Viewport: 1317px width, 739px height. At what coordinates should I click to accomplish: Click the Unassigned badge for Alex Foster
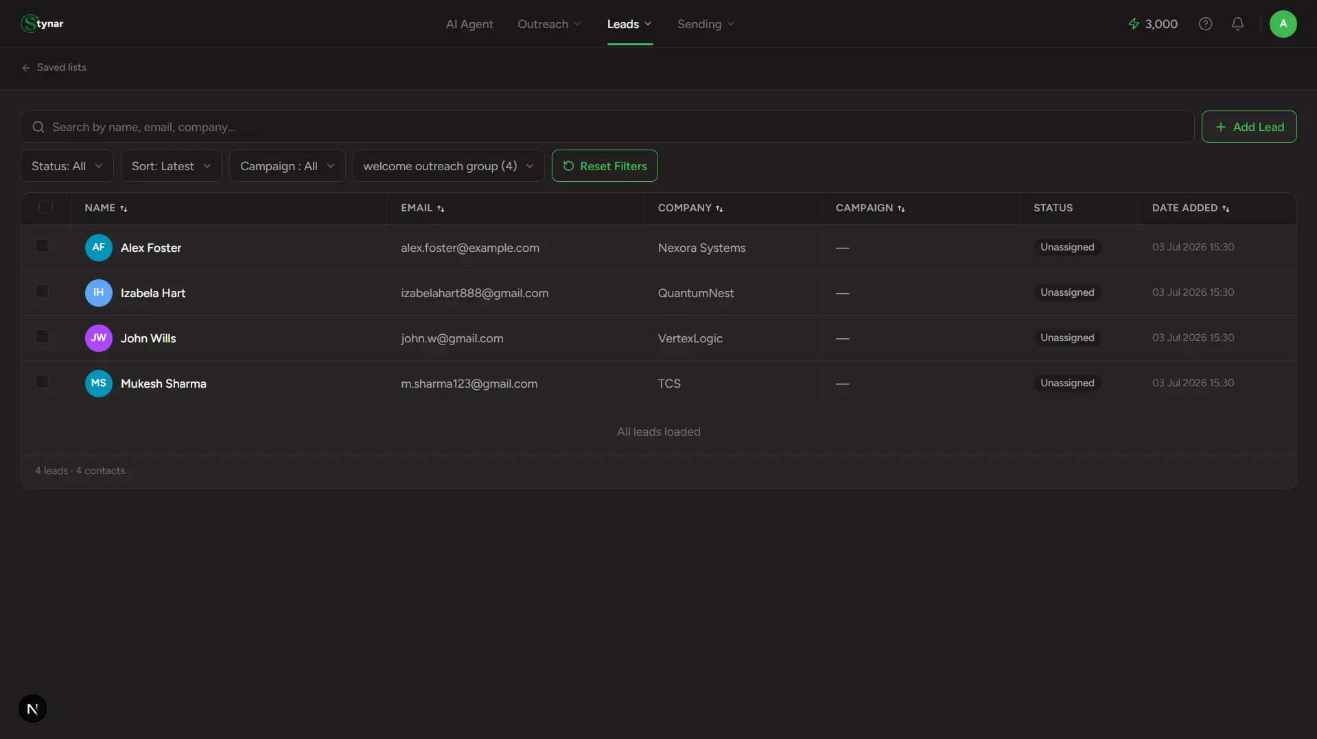tap(1067, 247)
